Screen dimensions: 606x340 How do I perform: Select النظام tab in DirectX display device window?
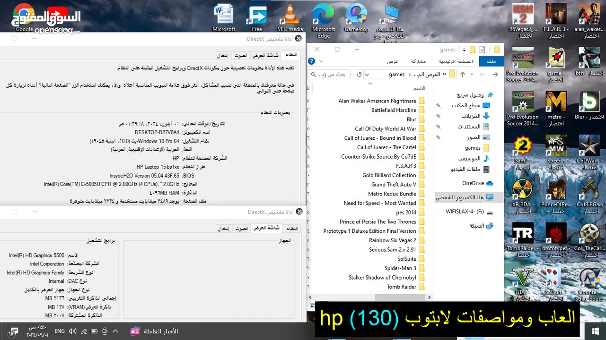(x=292, y=229)
